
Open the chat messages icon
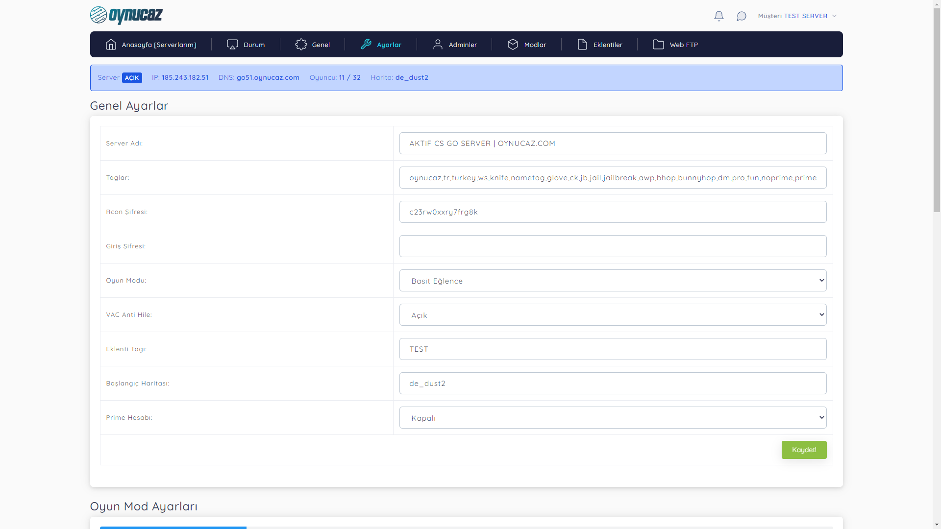741,16
